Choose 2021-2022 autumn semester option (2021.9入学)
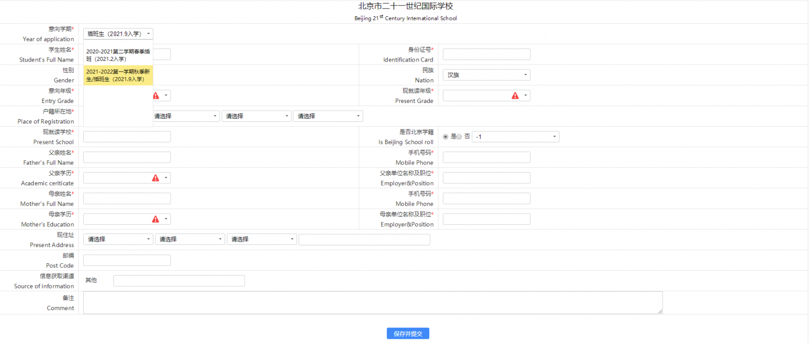 tap(118, 76)
